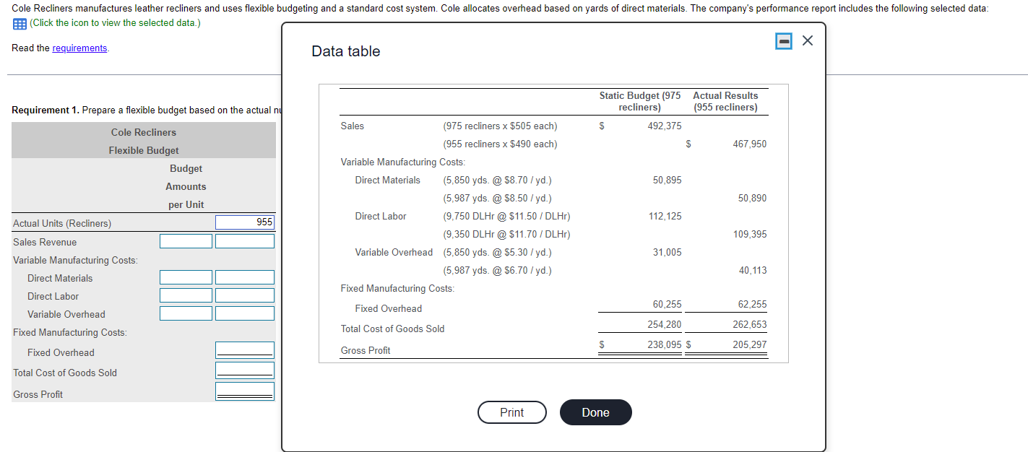Click '(5,850 yds. @ $5.30 / yd.)' text
The width and height of the screenshot is (1028, 452).
point(497,252)
